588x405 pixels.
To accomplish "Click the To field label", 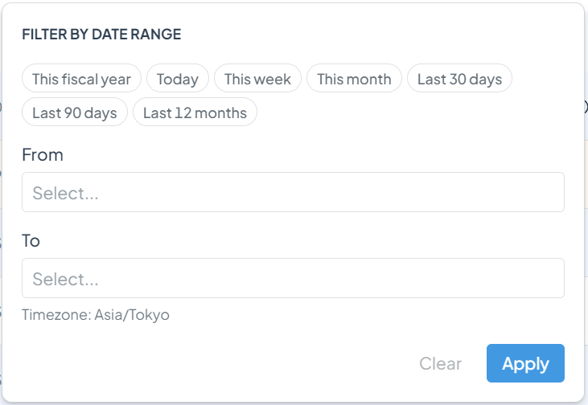I will click(31, 240).
